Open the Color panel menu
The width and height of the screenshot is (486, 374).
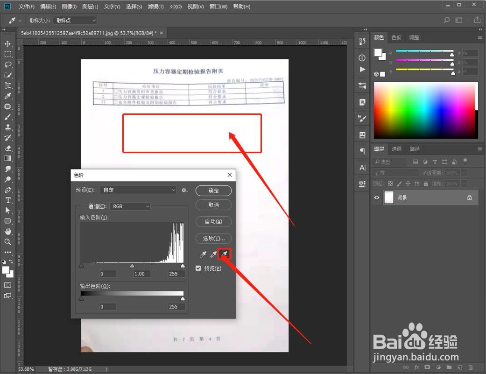(x=480, y=37)
